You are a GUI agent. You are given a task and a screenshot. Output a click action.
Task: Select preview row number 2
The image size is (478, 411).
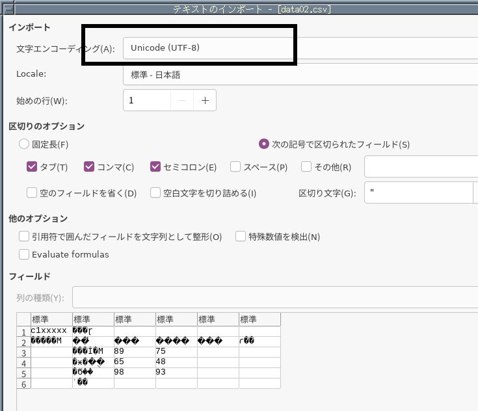[24, 342]
